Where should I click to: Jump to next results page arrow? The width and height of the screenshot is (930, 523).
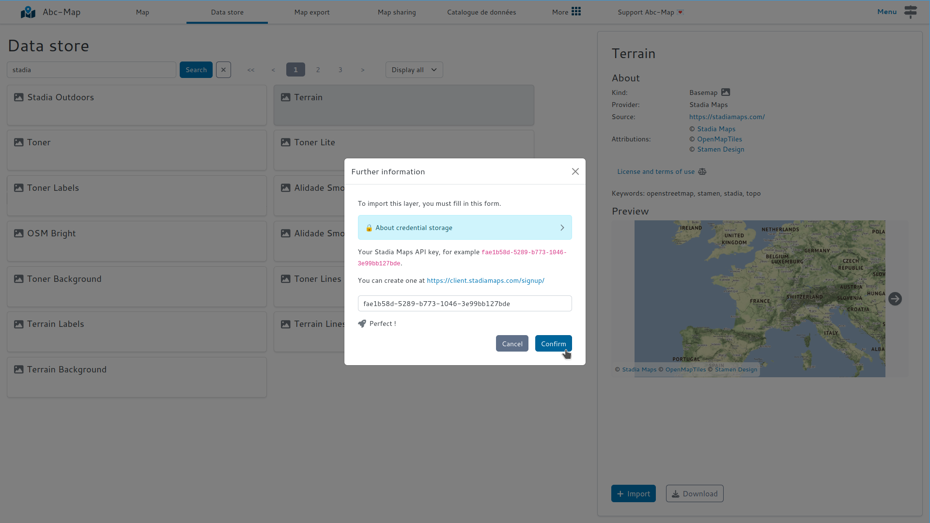(x=362, y=70)
